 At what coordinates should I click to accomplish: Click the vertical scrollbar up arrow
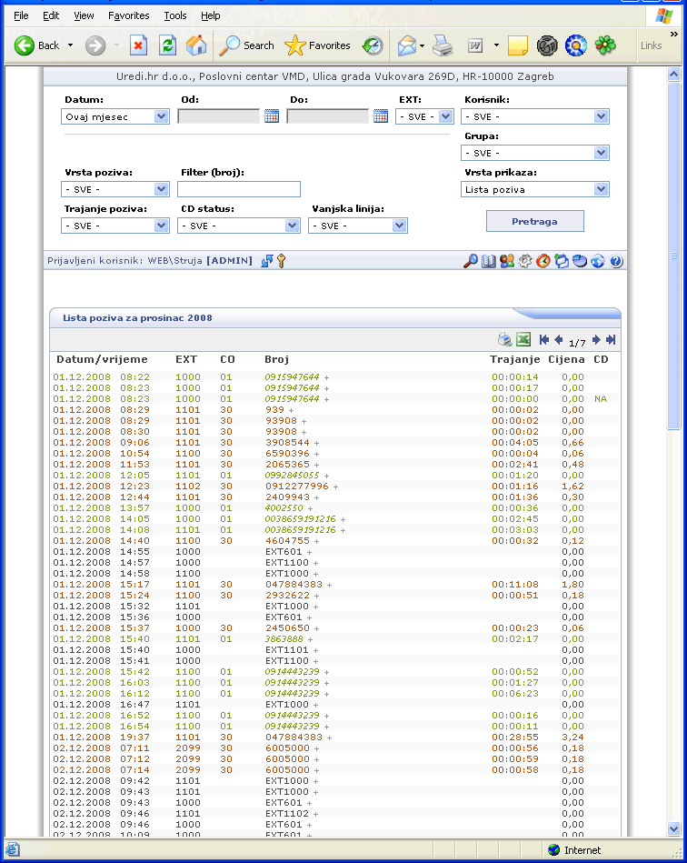coord(673,75)
